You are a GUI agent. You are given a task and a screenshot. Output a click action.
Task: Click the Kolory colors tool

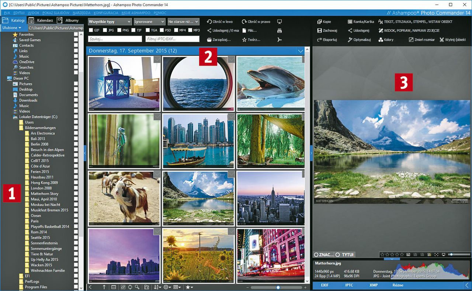pos(386,40)
